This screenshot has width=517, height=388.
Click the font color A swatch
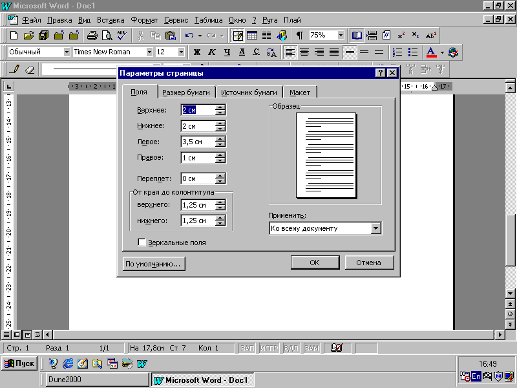pyautogui.click(x=431, y=52)
